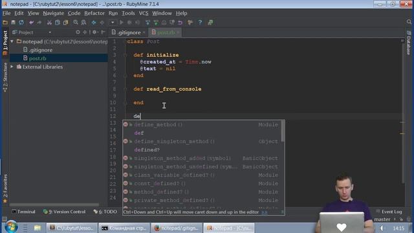Click the Search Everywhere magnifier icon

tap(409, 22)
